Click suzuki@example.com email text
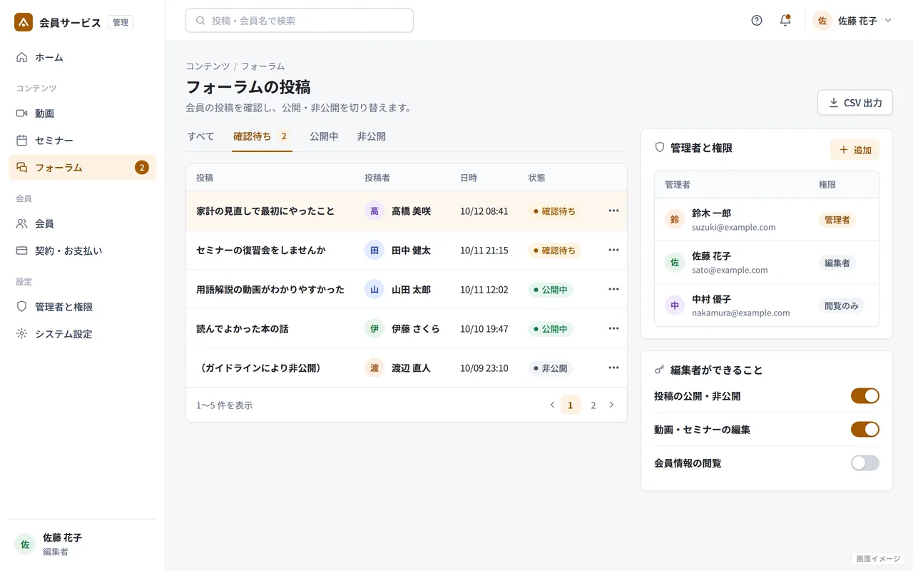913x571 pixels. (733, 227)
